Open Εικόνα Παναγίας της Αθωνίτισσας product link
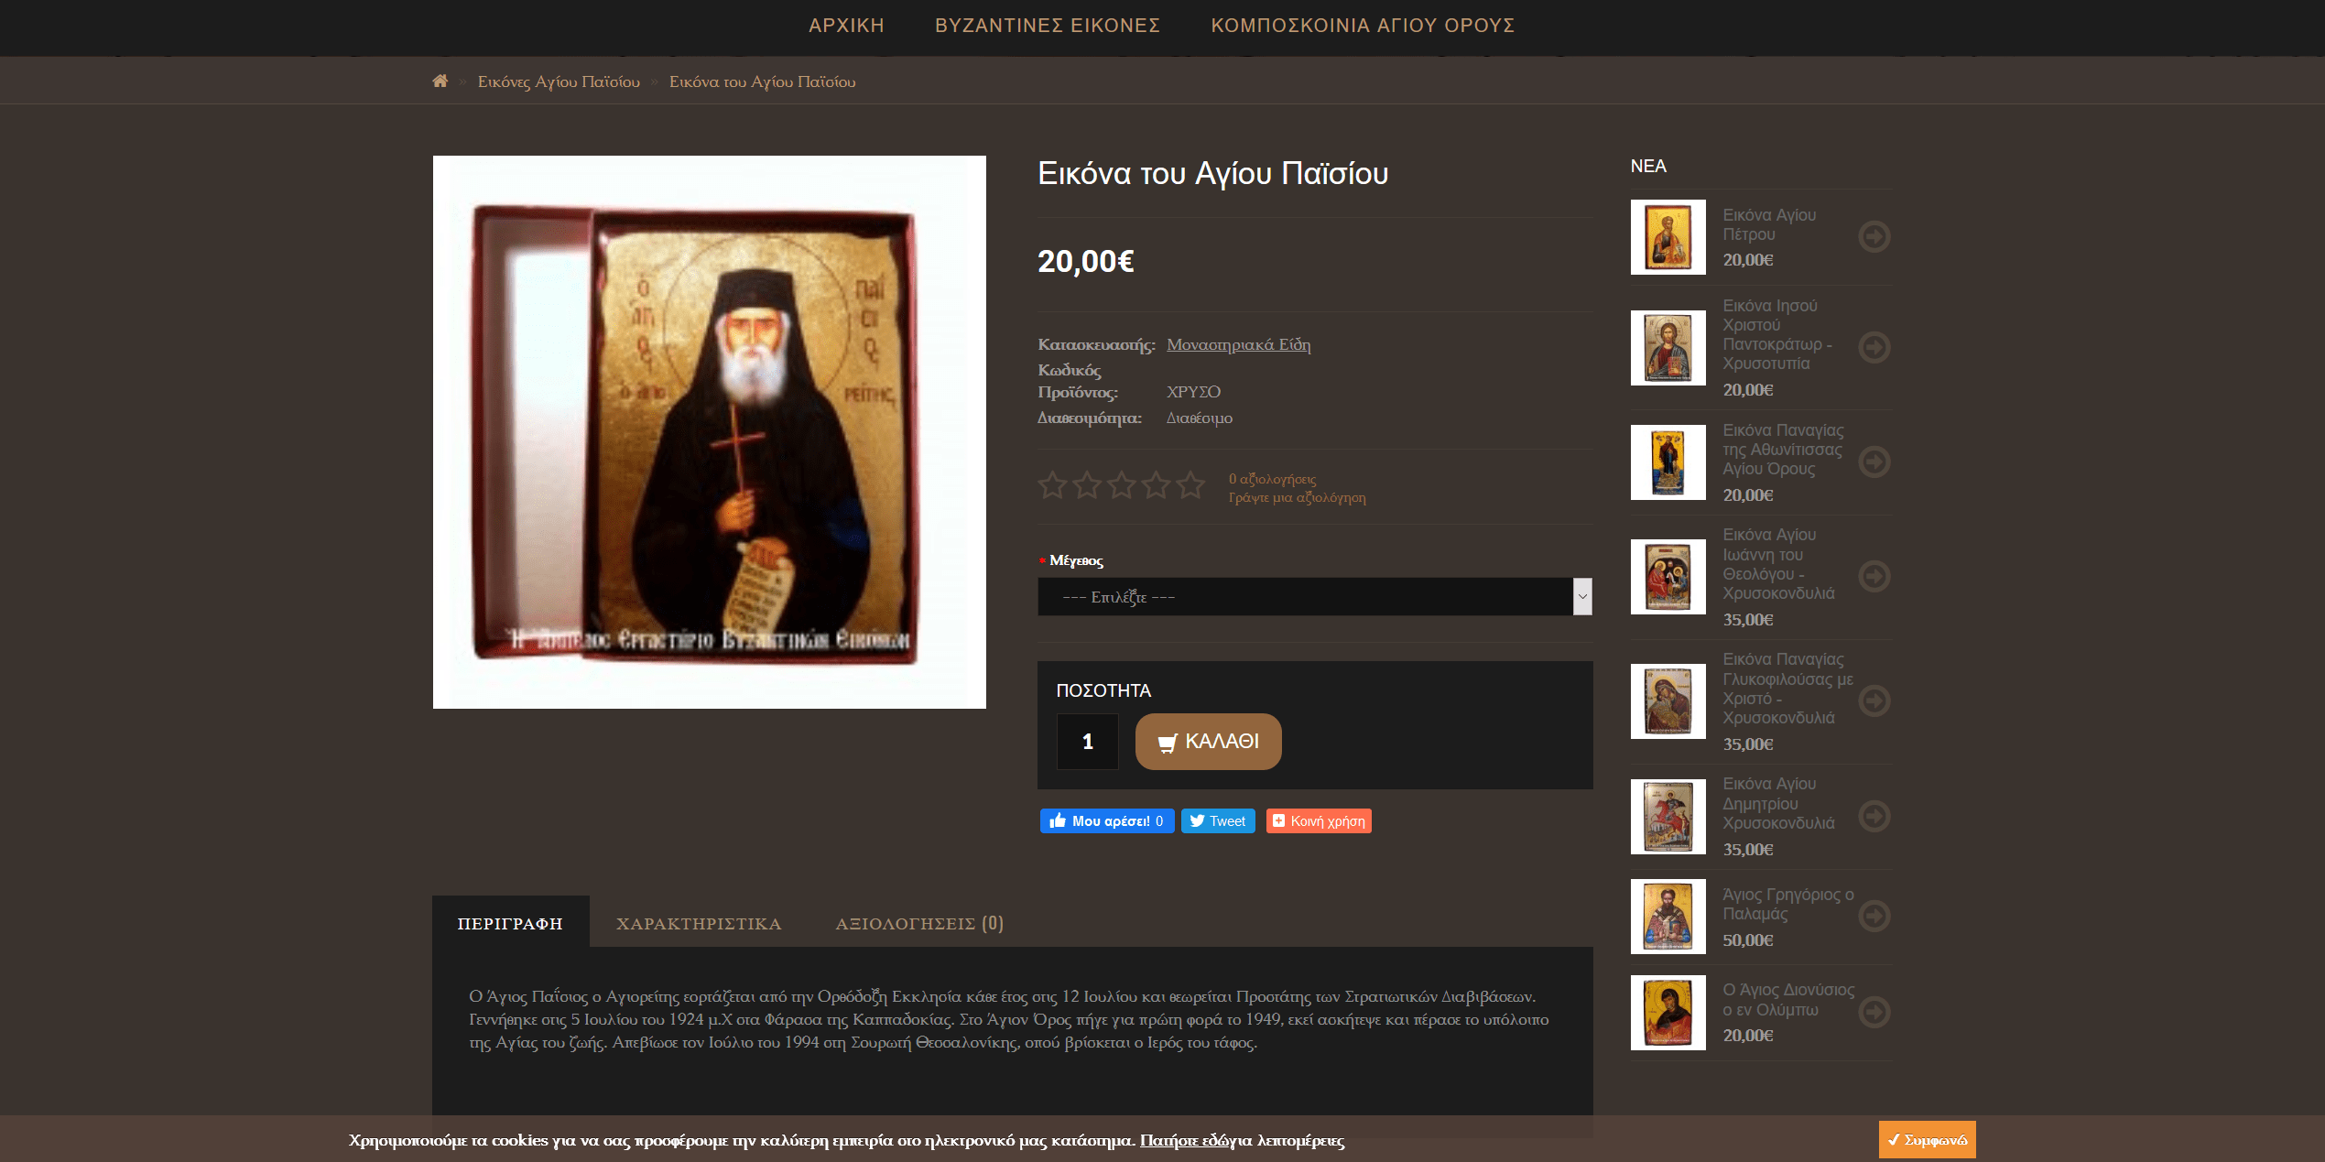 point(1783,450)
